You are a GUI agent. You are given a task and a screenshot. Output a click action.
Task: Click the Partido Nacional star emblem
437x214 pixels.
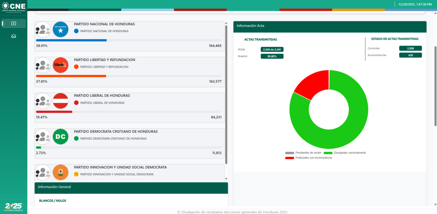coord(60,29)
